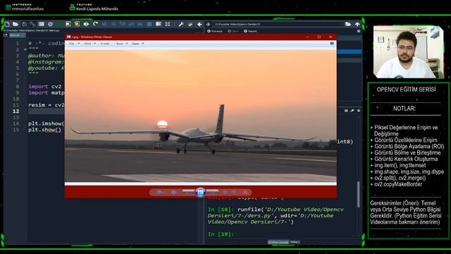Viewport: 451px width, 254px height.
Task: Click the back arrow in Spyder toolbar
Action: tap(199, 25)
